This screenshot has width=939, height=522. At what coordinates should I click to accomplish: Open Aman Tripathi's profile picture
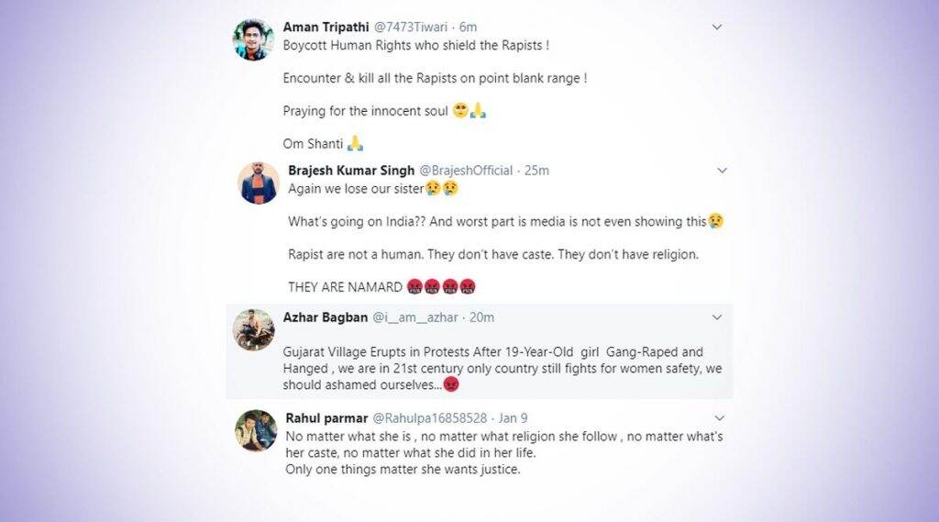click(253, 40)
